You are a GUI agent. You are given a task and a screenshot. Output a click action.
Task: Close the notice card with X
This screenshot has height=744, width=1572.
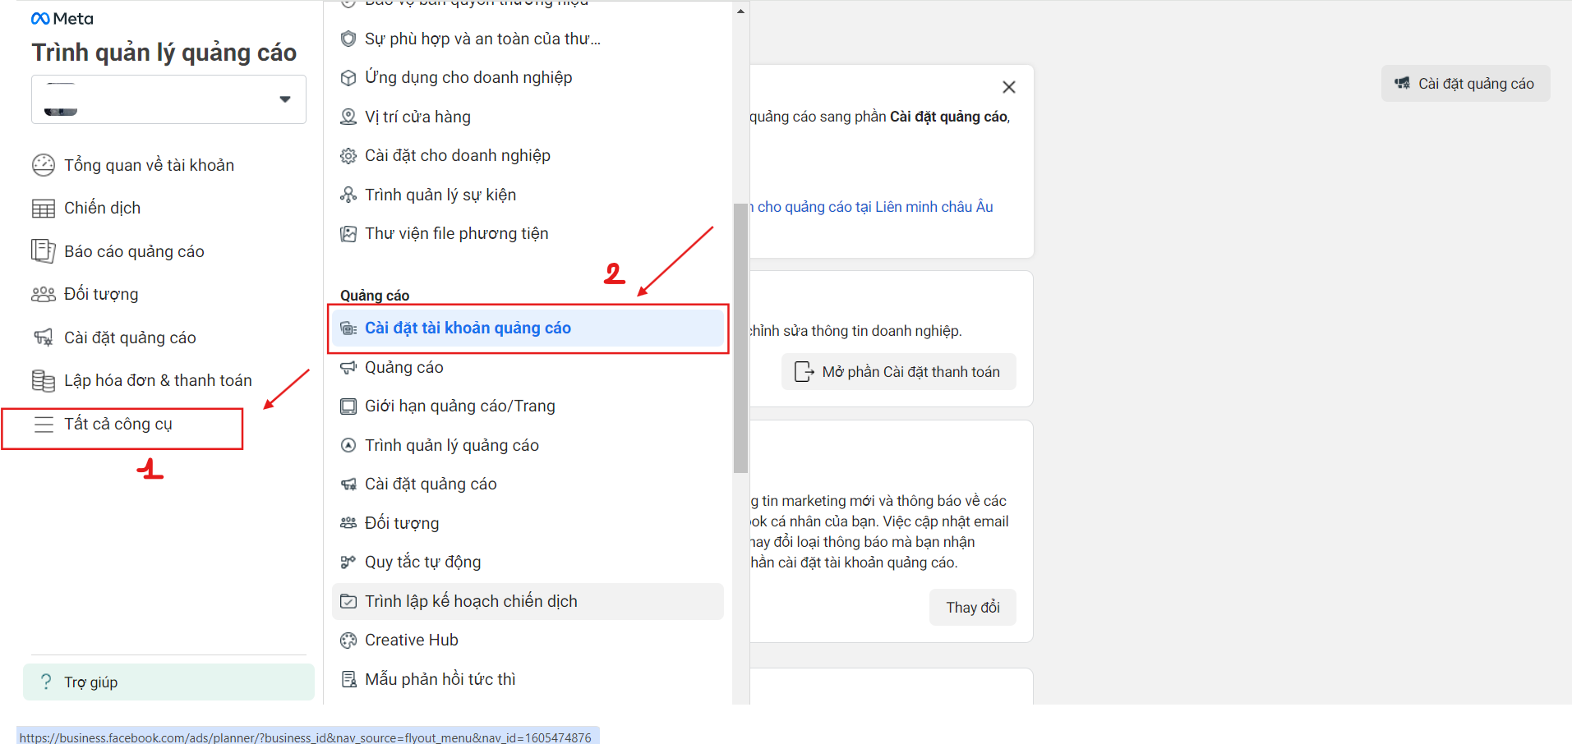(x=1009, y=87)
